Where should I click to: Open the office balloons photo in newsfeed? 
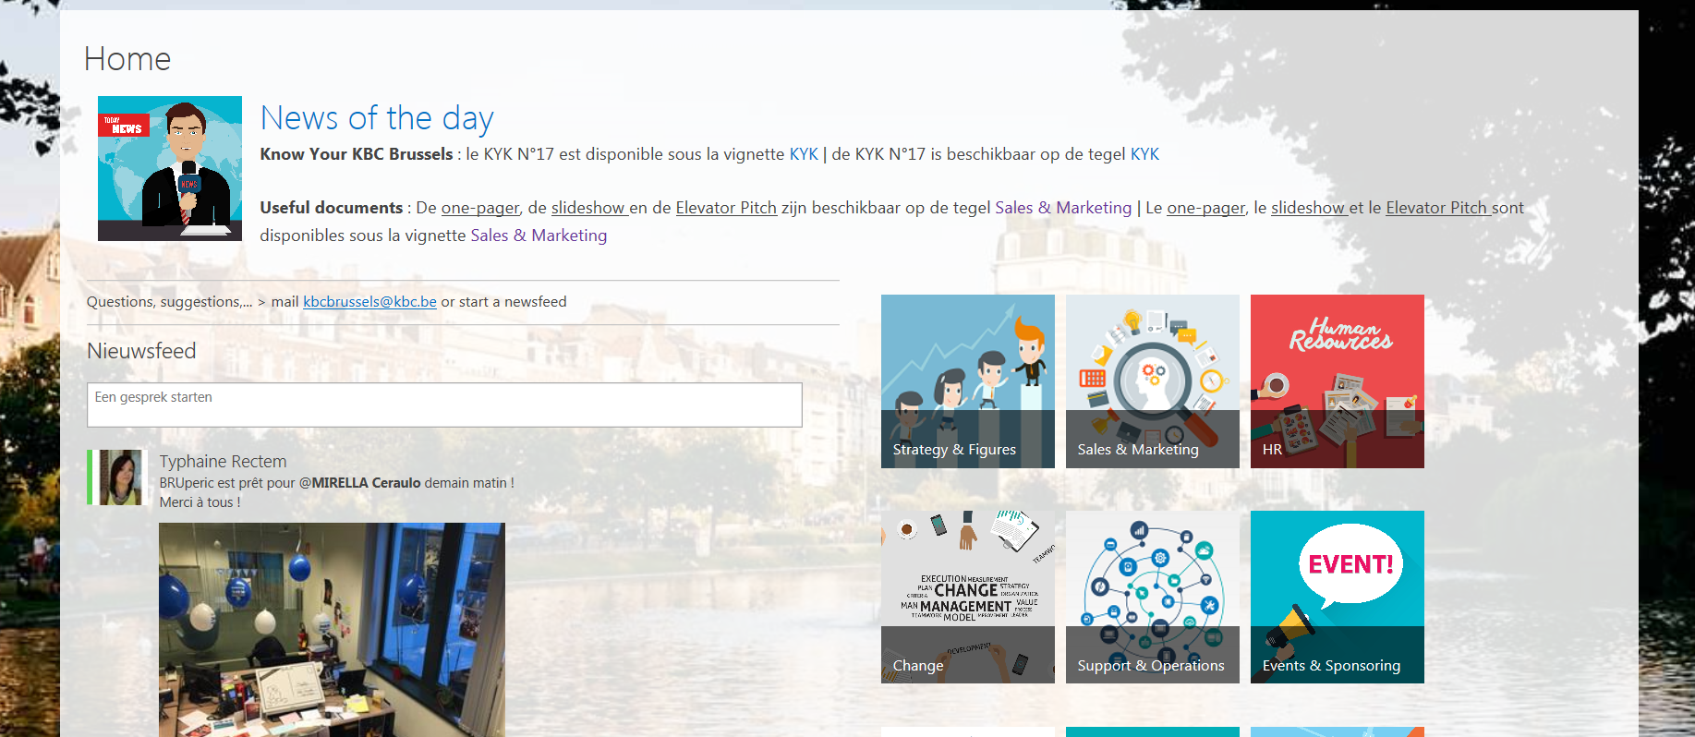point(332,629)
